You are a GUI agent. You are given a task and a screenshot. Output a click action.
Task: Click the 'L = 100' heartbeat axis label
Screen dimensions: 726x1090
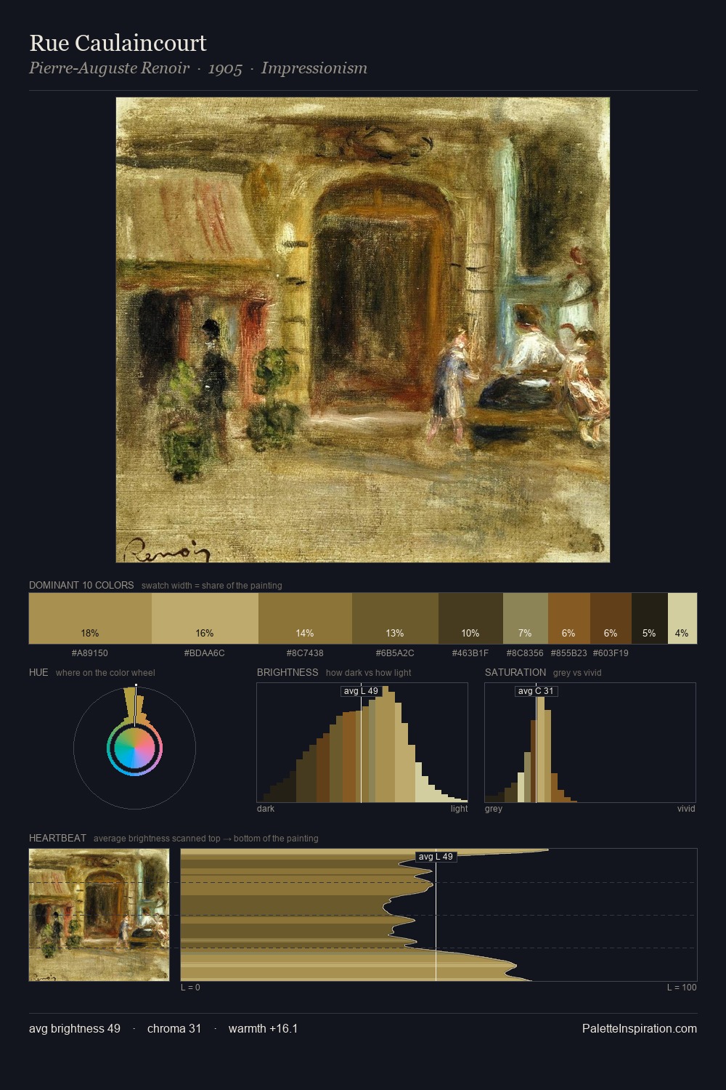coord(682,988)
